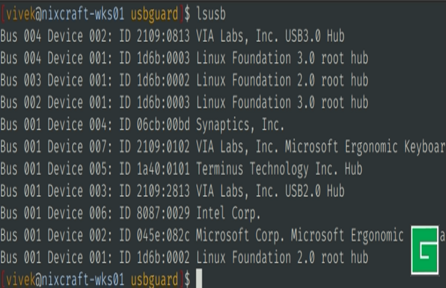The image size is (446, 288).
Task: Click the ID 045e:082c text
Action: click(x=154, y=235)
